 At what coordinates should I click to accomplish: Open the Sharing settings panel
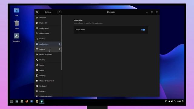48,60
